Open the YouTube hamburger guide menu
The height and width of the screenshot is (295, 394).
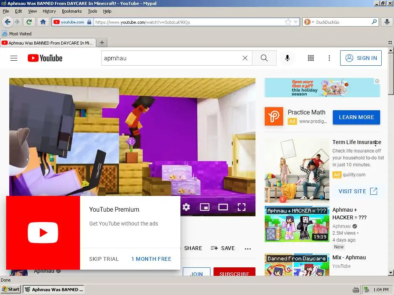tap(14, 58)
